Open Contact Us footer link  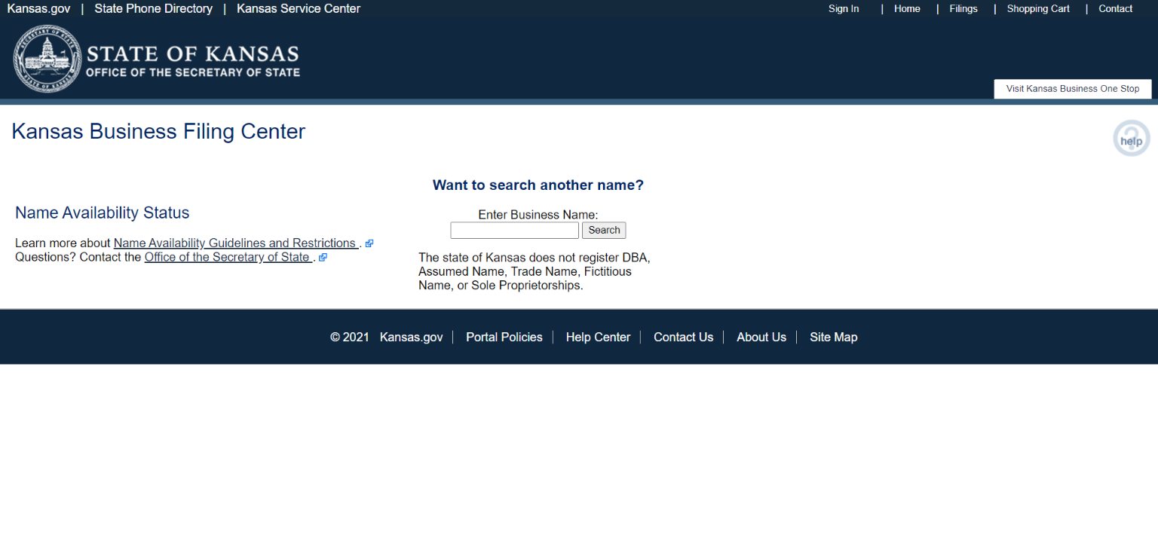tap(683, 338)
